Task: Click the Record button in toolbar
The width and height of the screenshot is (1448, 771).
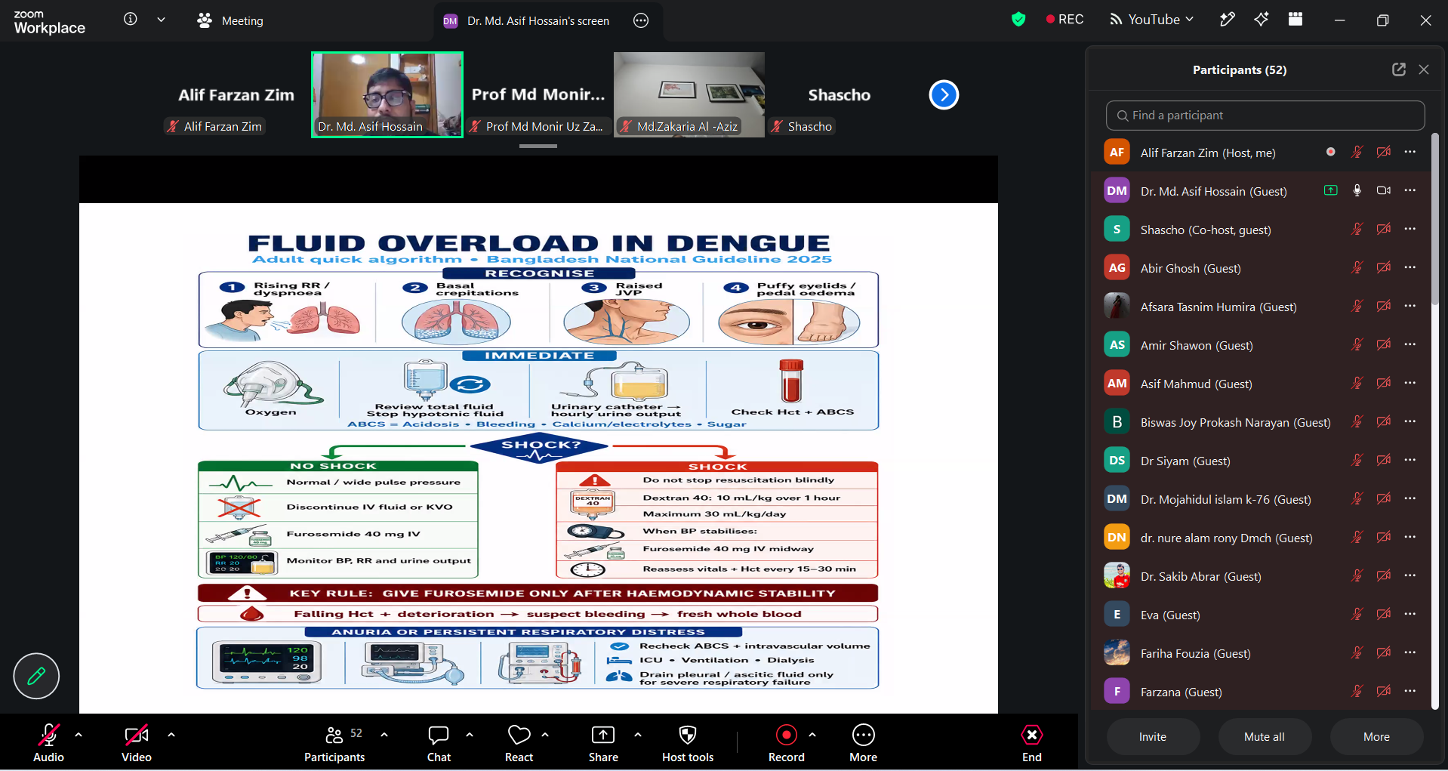Action: 786,743
